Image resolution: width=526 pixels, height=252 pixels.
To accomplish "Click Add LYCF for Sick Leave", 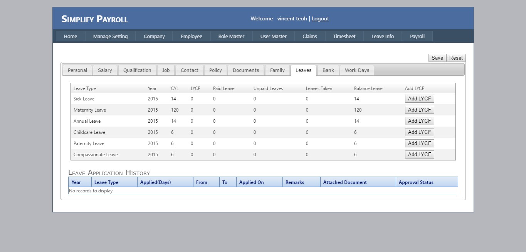I will pos(419,99).
